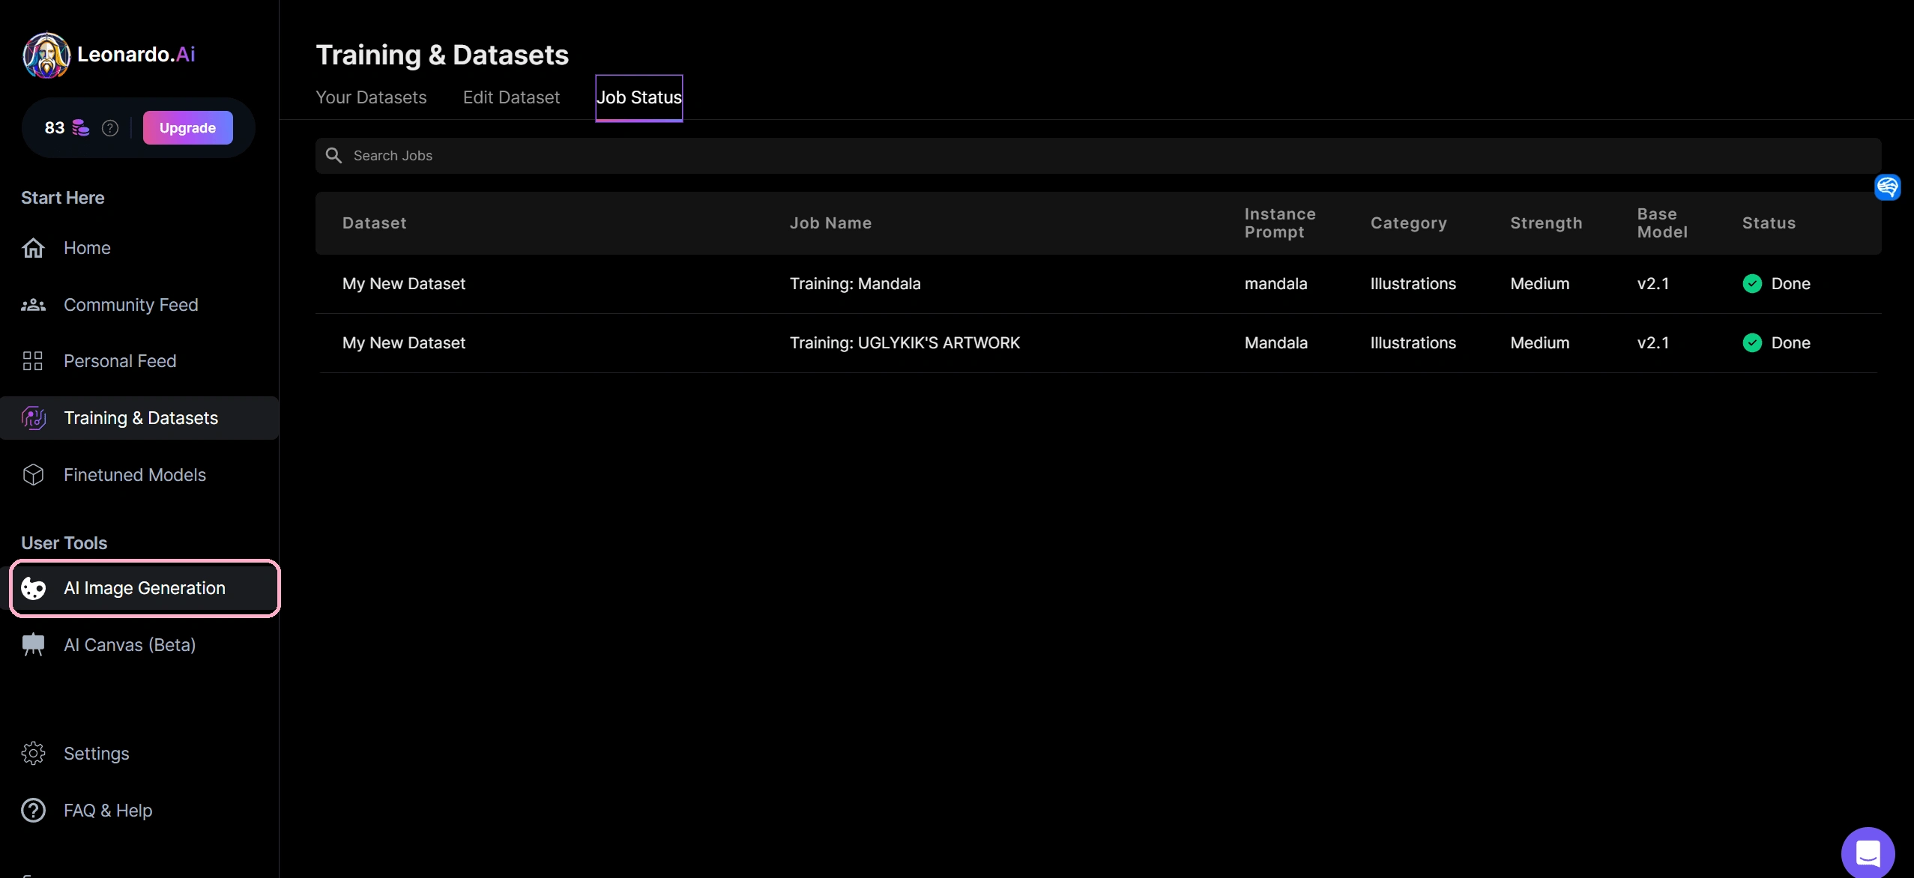Click the AI Image Generation palette icon
1914x878 pixels.
click(x=34, y=588)
